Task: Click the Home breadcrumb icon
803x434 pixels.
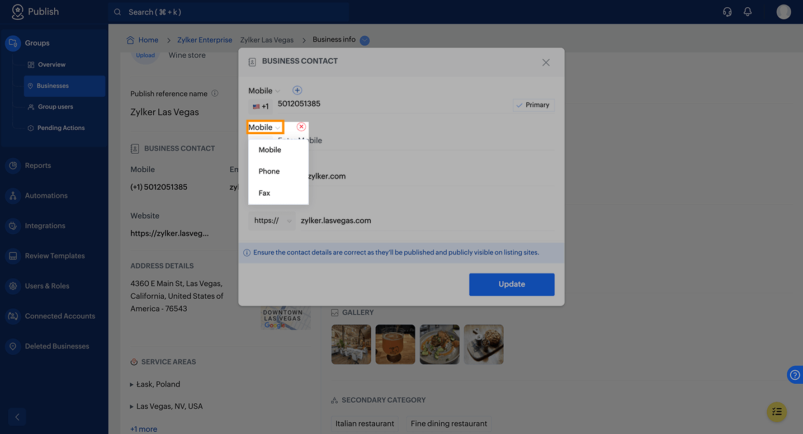Action: [x=130, y=40]
